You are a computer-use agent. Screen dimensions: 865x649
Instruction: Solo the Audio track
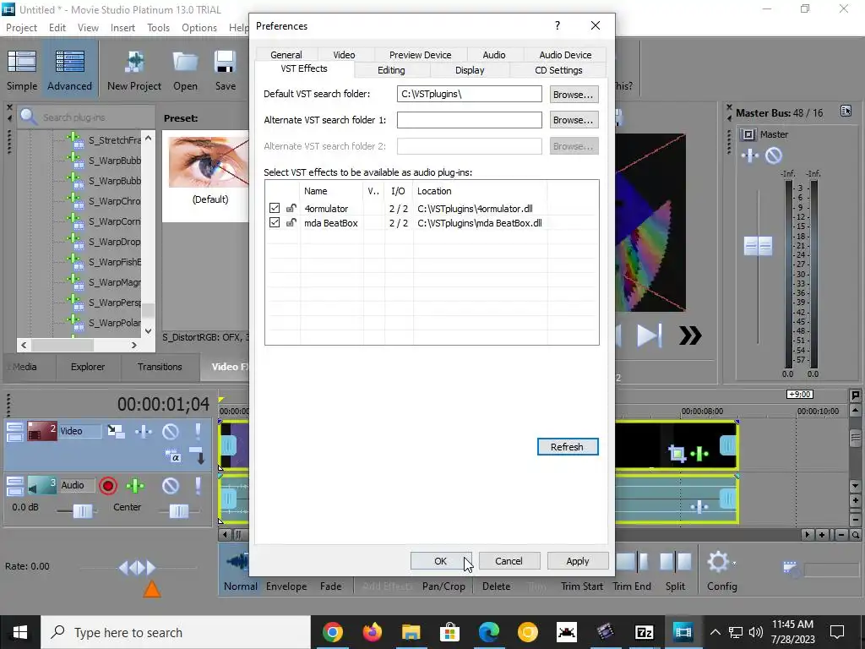(198, 486)
